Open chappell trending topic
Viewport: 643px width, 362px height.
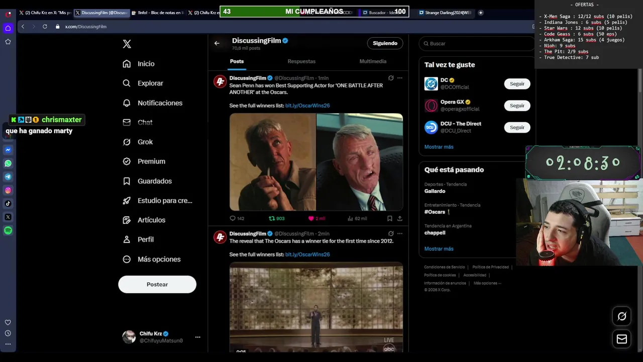(435, 233)
